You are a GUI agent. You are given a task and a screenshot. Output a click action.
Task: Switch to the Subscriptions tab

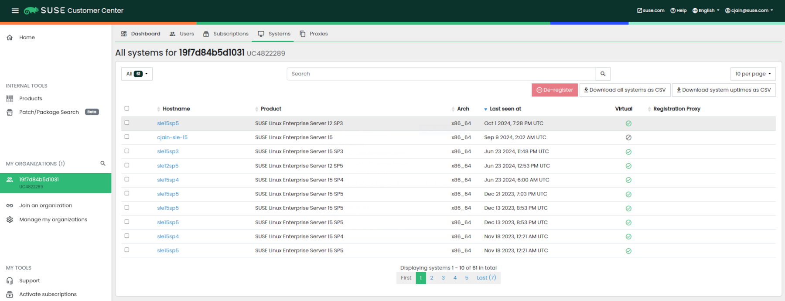coord(226,34)
